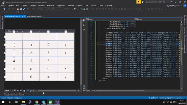The width and height of the screenshot is (187, 105).
Task: Toggle snapping to gridlines icon
Action: 21,91
